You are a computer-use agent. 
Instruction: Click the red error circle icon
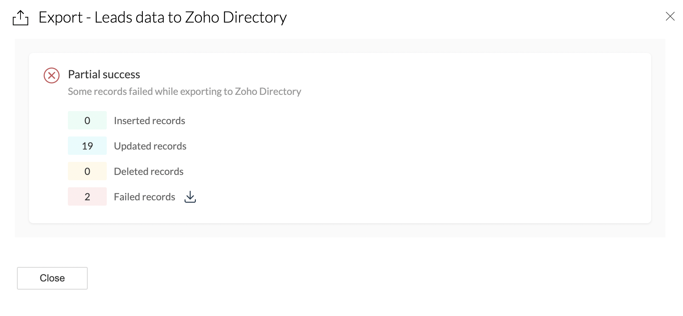point(52,75)
